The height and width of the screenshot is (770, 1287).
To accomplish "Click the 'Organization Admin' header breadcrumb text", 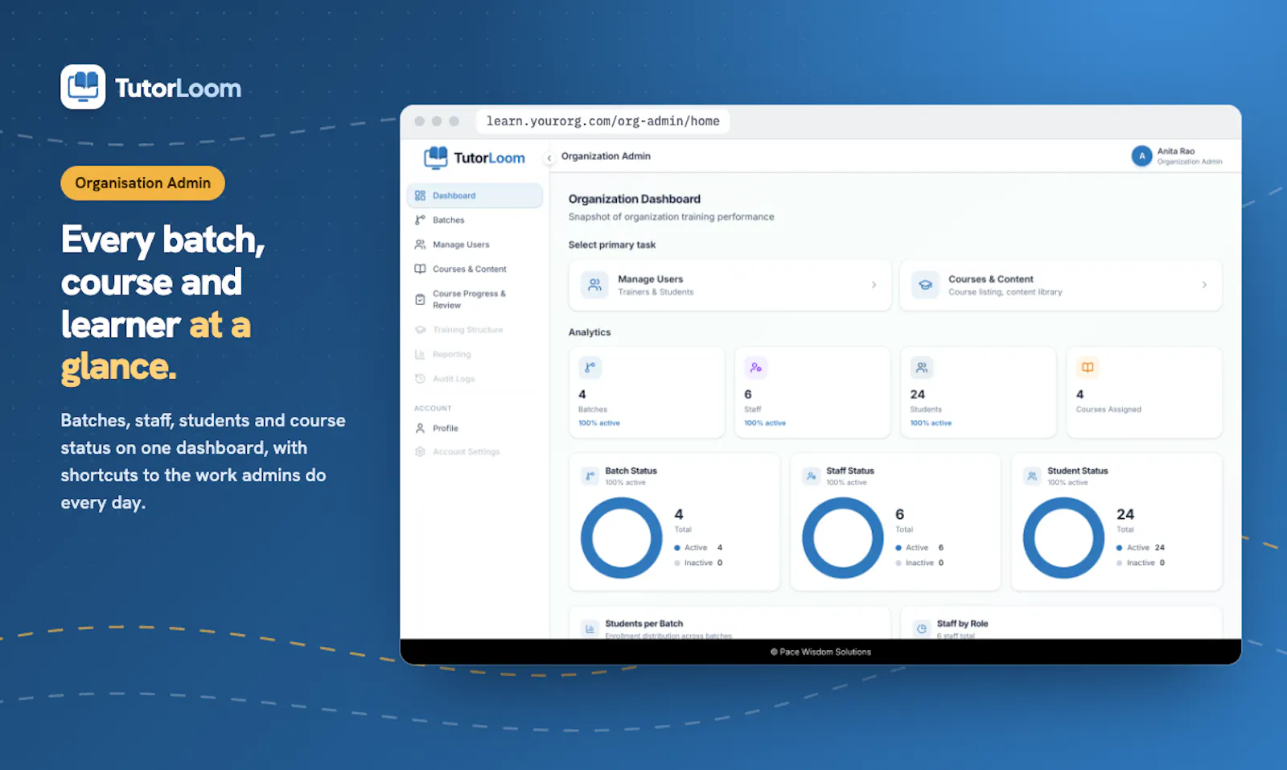I will coord(606,156).
